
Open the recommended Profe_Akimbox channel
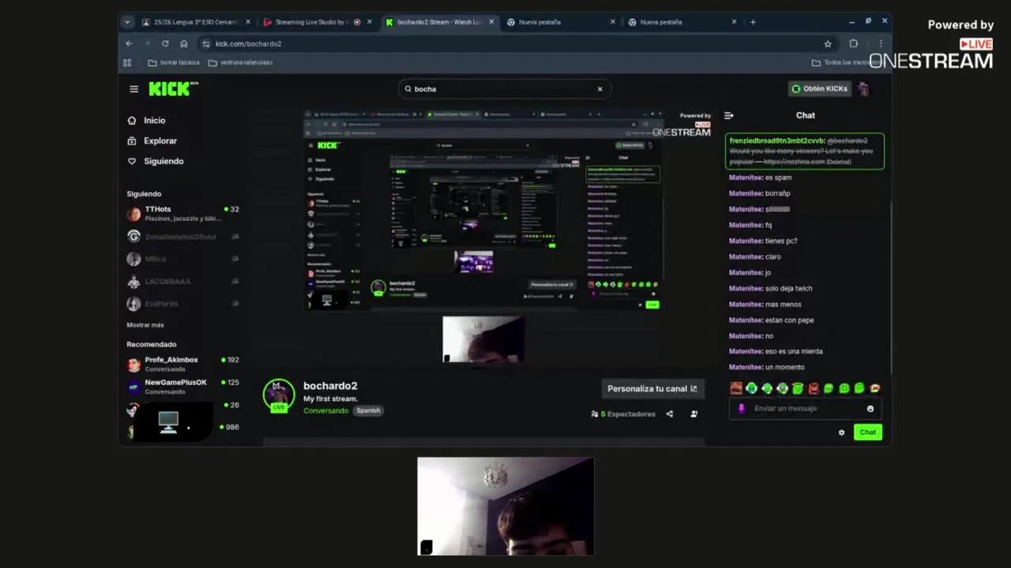(182, 364)
